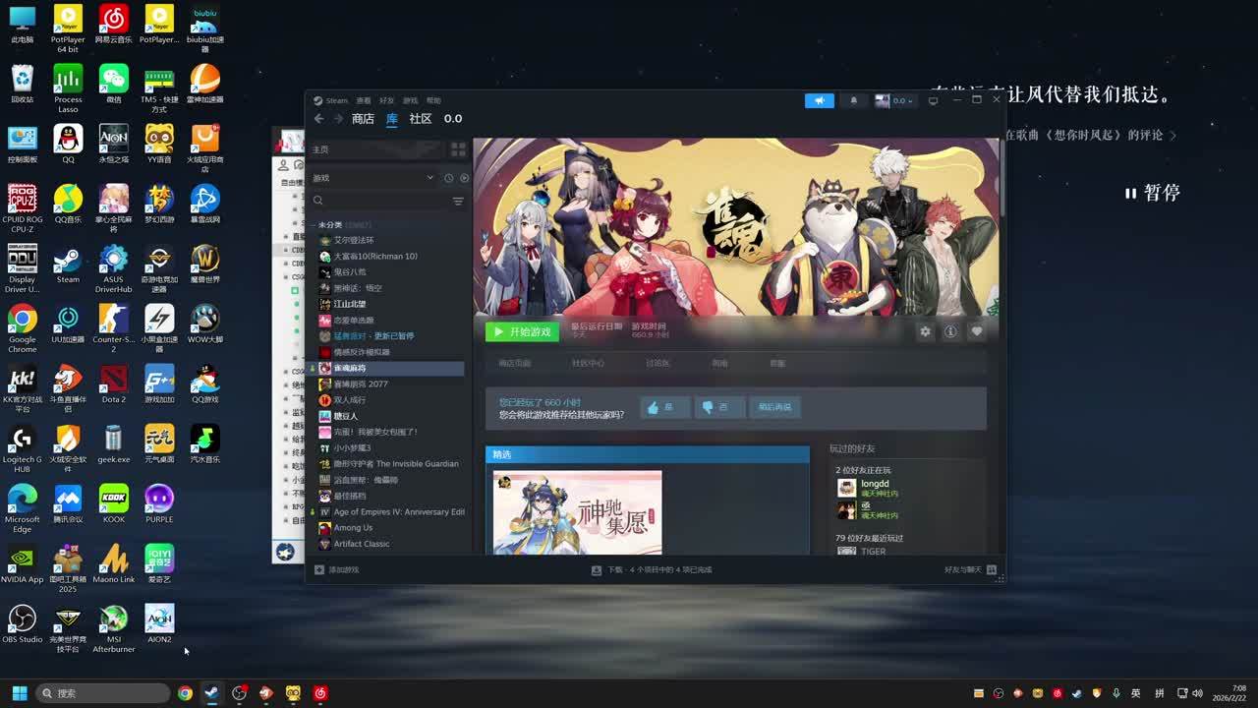Open the 社区 community tab

coord(421,119)
